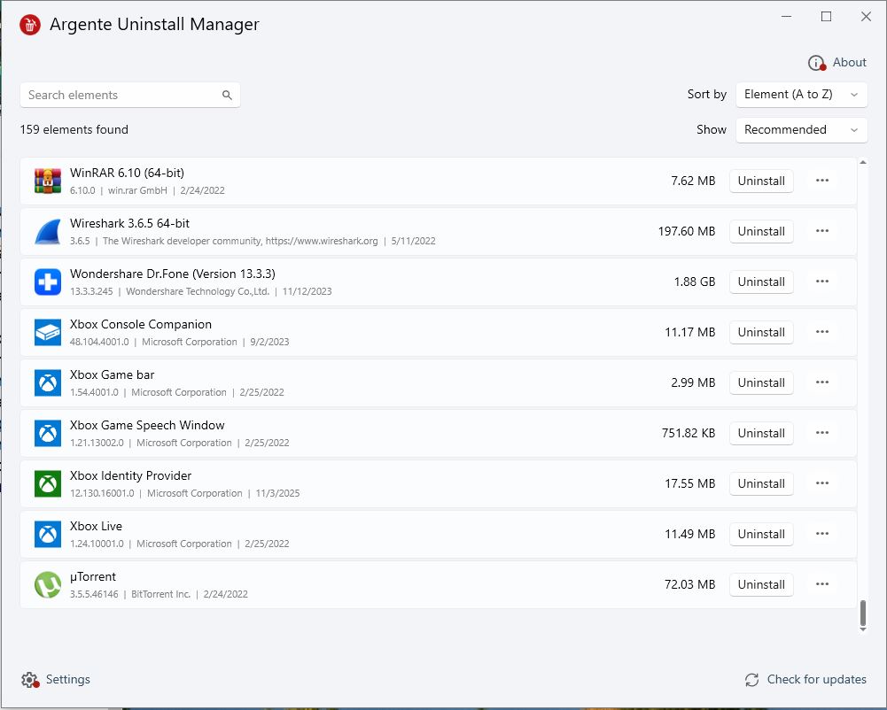This screenshot has width=887, height=710.
Task: Click the WinRAR application icon
Action: pos(47,181)
